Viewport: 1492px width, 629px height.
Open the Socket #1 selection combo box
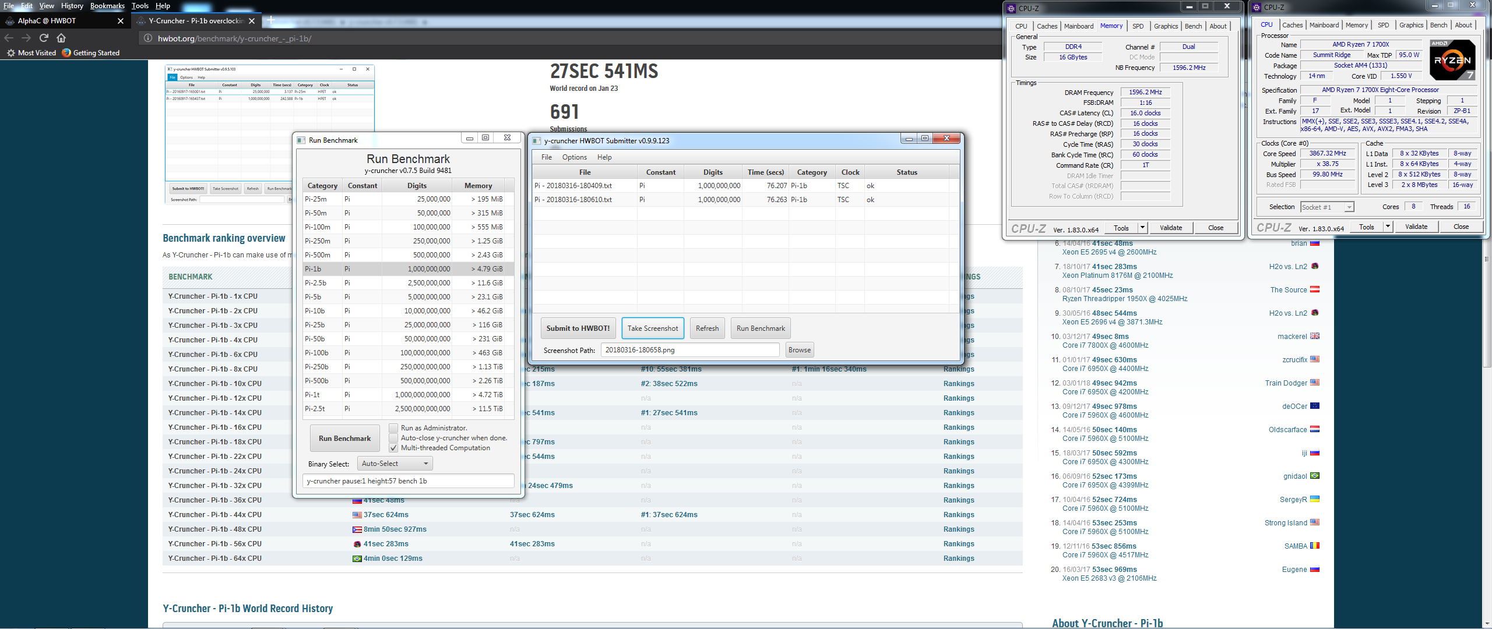pyautogui.click(x=1327, y=207)
